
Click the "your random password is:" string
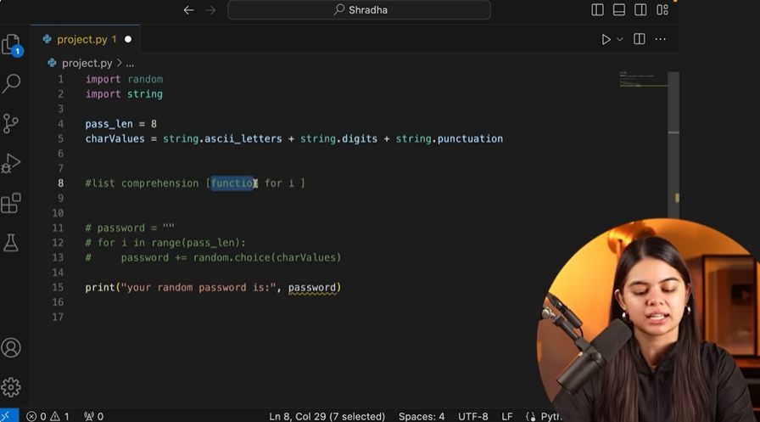pos(198,287)
